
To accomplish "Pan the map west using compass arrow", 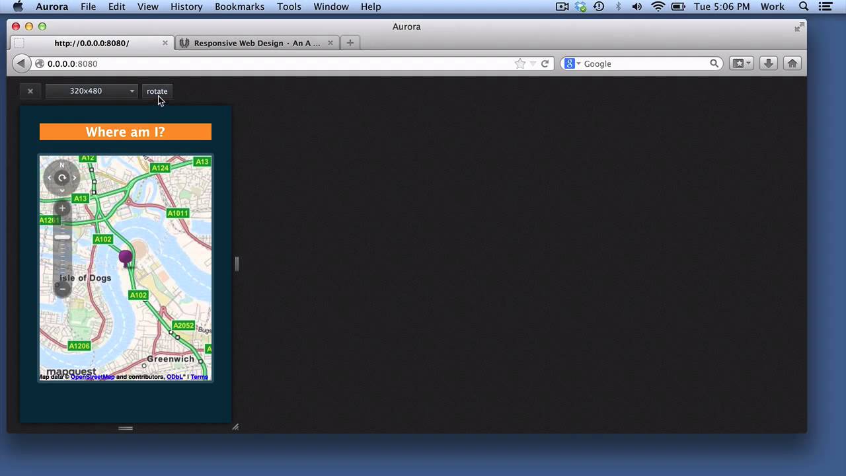I will pyautogui.click(x=50, y=177).
